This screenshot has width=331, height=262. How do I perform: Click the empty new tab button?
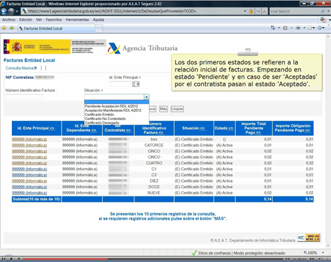pyautogui.click(x=99, y=28)
